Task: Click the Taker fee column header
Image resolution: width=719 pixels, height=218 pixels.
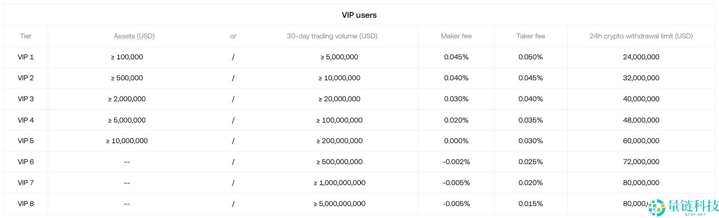Action: point(530,36)
